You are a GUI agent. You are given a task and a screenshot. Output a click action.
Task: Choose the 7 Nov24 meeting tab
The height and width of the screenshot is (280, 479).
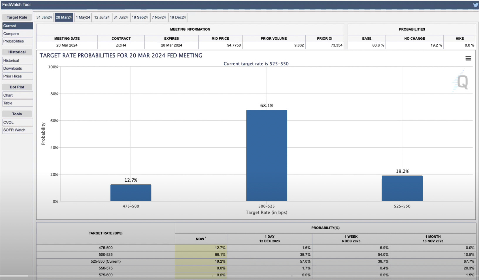click(x=159, y=17)
